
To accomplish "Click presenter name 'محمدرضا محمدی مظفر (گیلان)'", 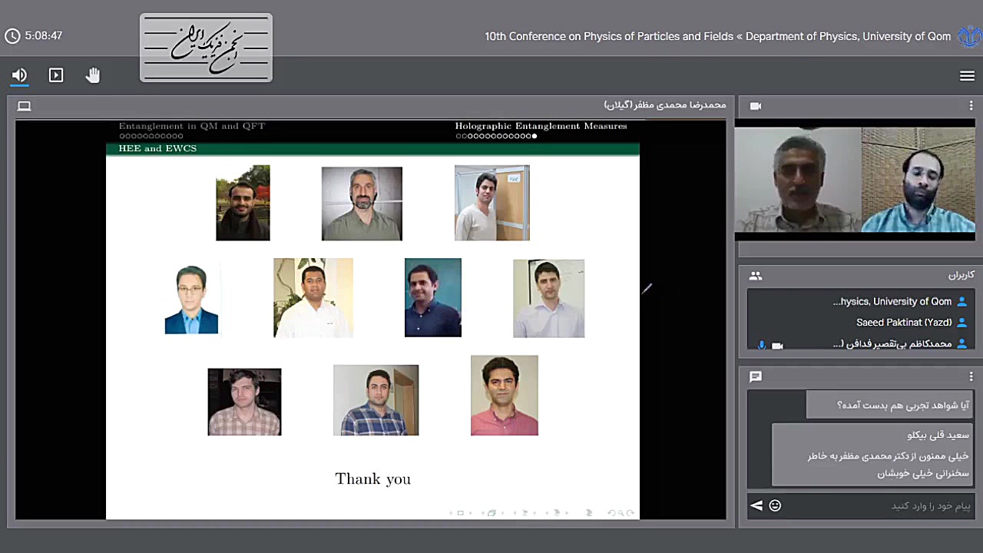I will [x=665, y=105].
